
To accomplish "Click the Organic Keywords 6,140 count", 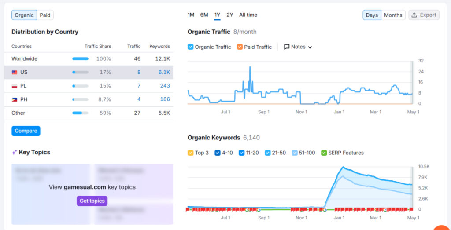I will [x=251, y=138].
